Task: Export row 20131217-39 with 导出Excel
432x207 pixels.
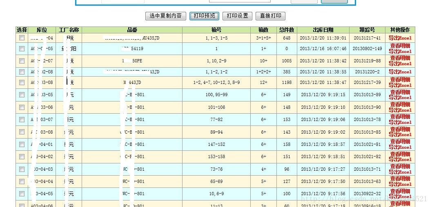Action: [400, 85]
